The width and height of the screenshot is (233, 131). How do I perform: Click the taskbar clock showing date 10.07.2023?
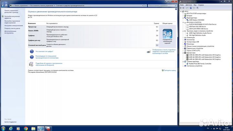tap(227, 129)
